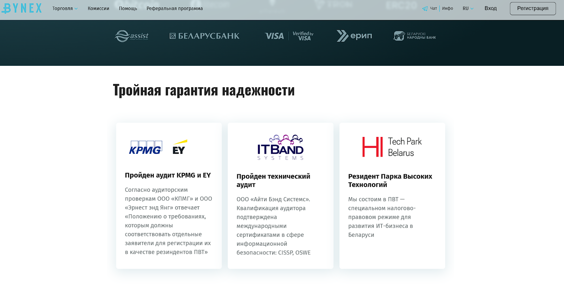Click the Hi Tech Park Belarus logo
Screen dimensions: 564x289
click(392, 147)
